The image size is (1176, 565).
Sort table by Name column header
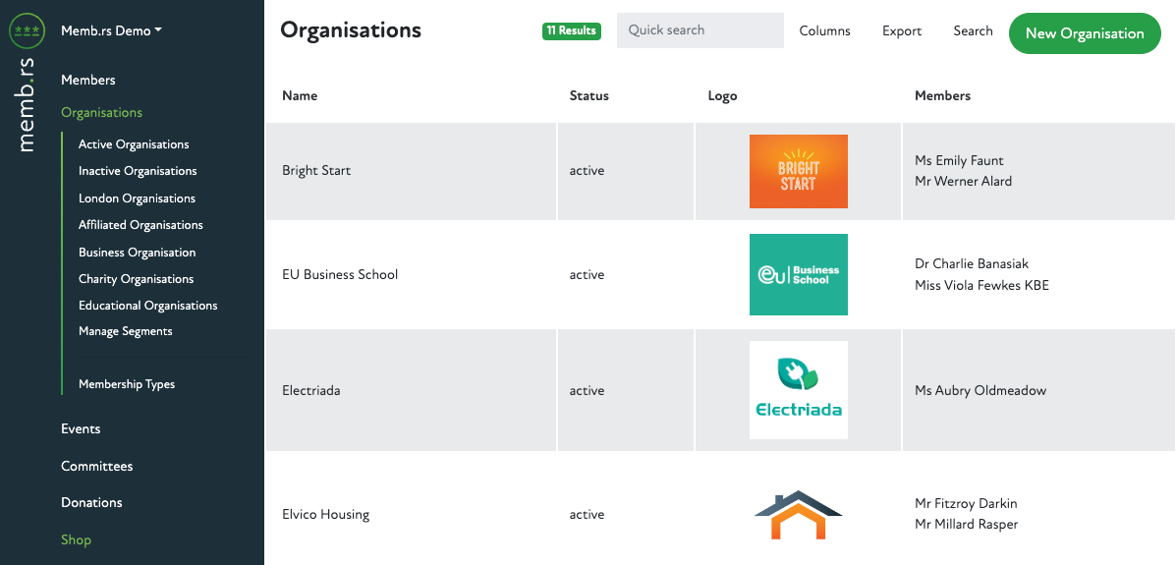tap(300, 95)
